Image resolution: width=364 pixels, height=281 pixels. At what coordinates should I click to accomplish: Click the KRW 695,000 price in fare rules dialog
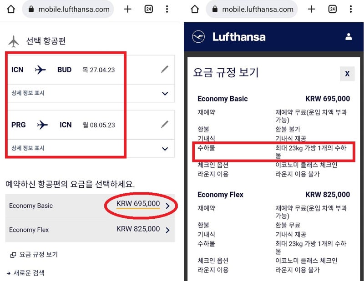(x=328, y=99)
